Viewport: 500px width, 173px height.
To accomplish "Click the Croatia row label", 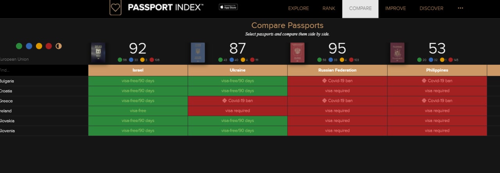I will (6, 91).
